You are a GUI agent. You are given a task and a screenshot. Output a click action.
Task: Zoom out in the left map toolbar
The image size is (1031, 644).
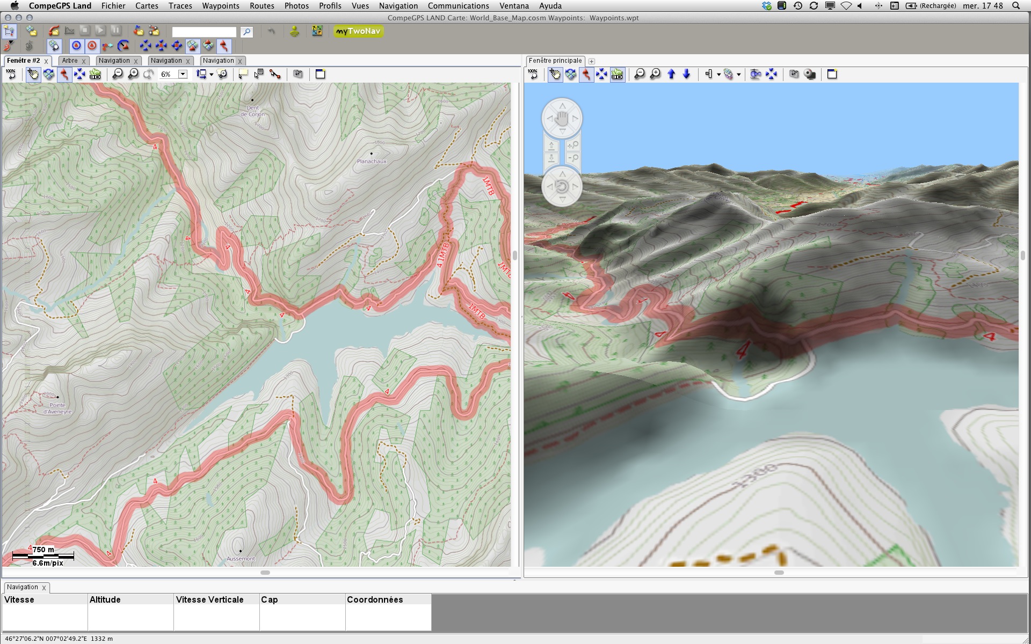pyautogui.click(x=118, y=74)
